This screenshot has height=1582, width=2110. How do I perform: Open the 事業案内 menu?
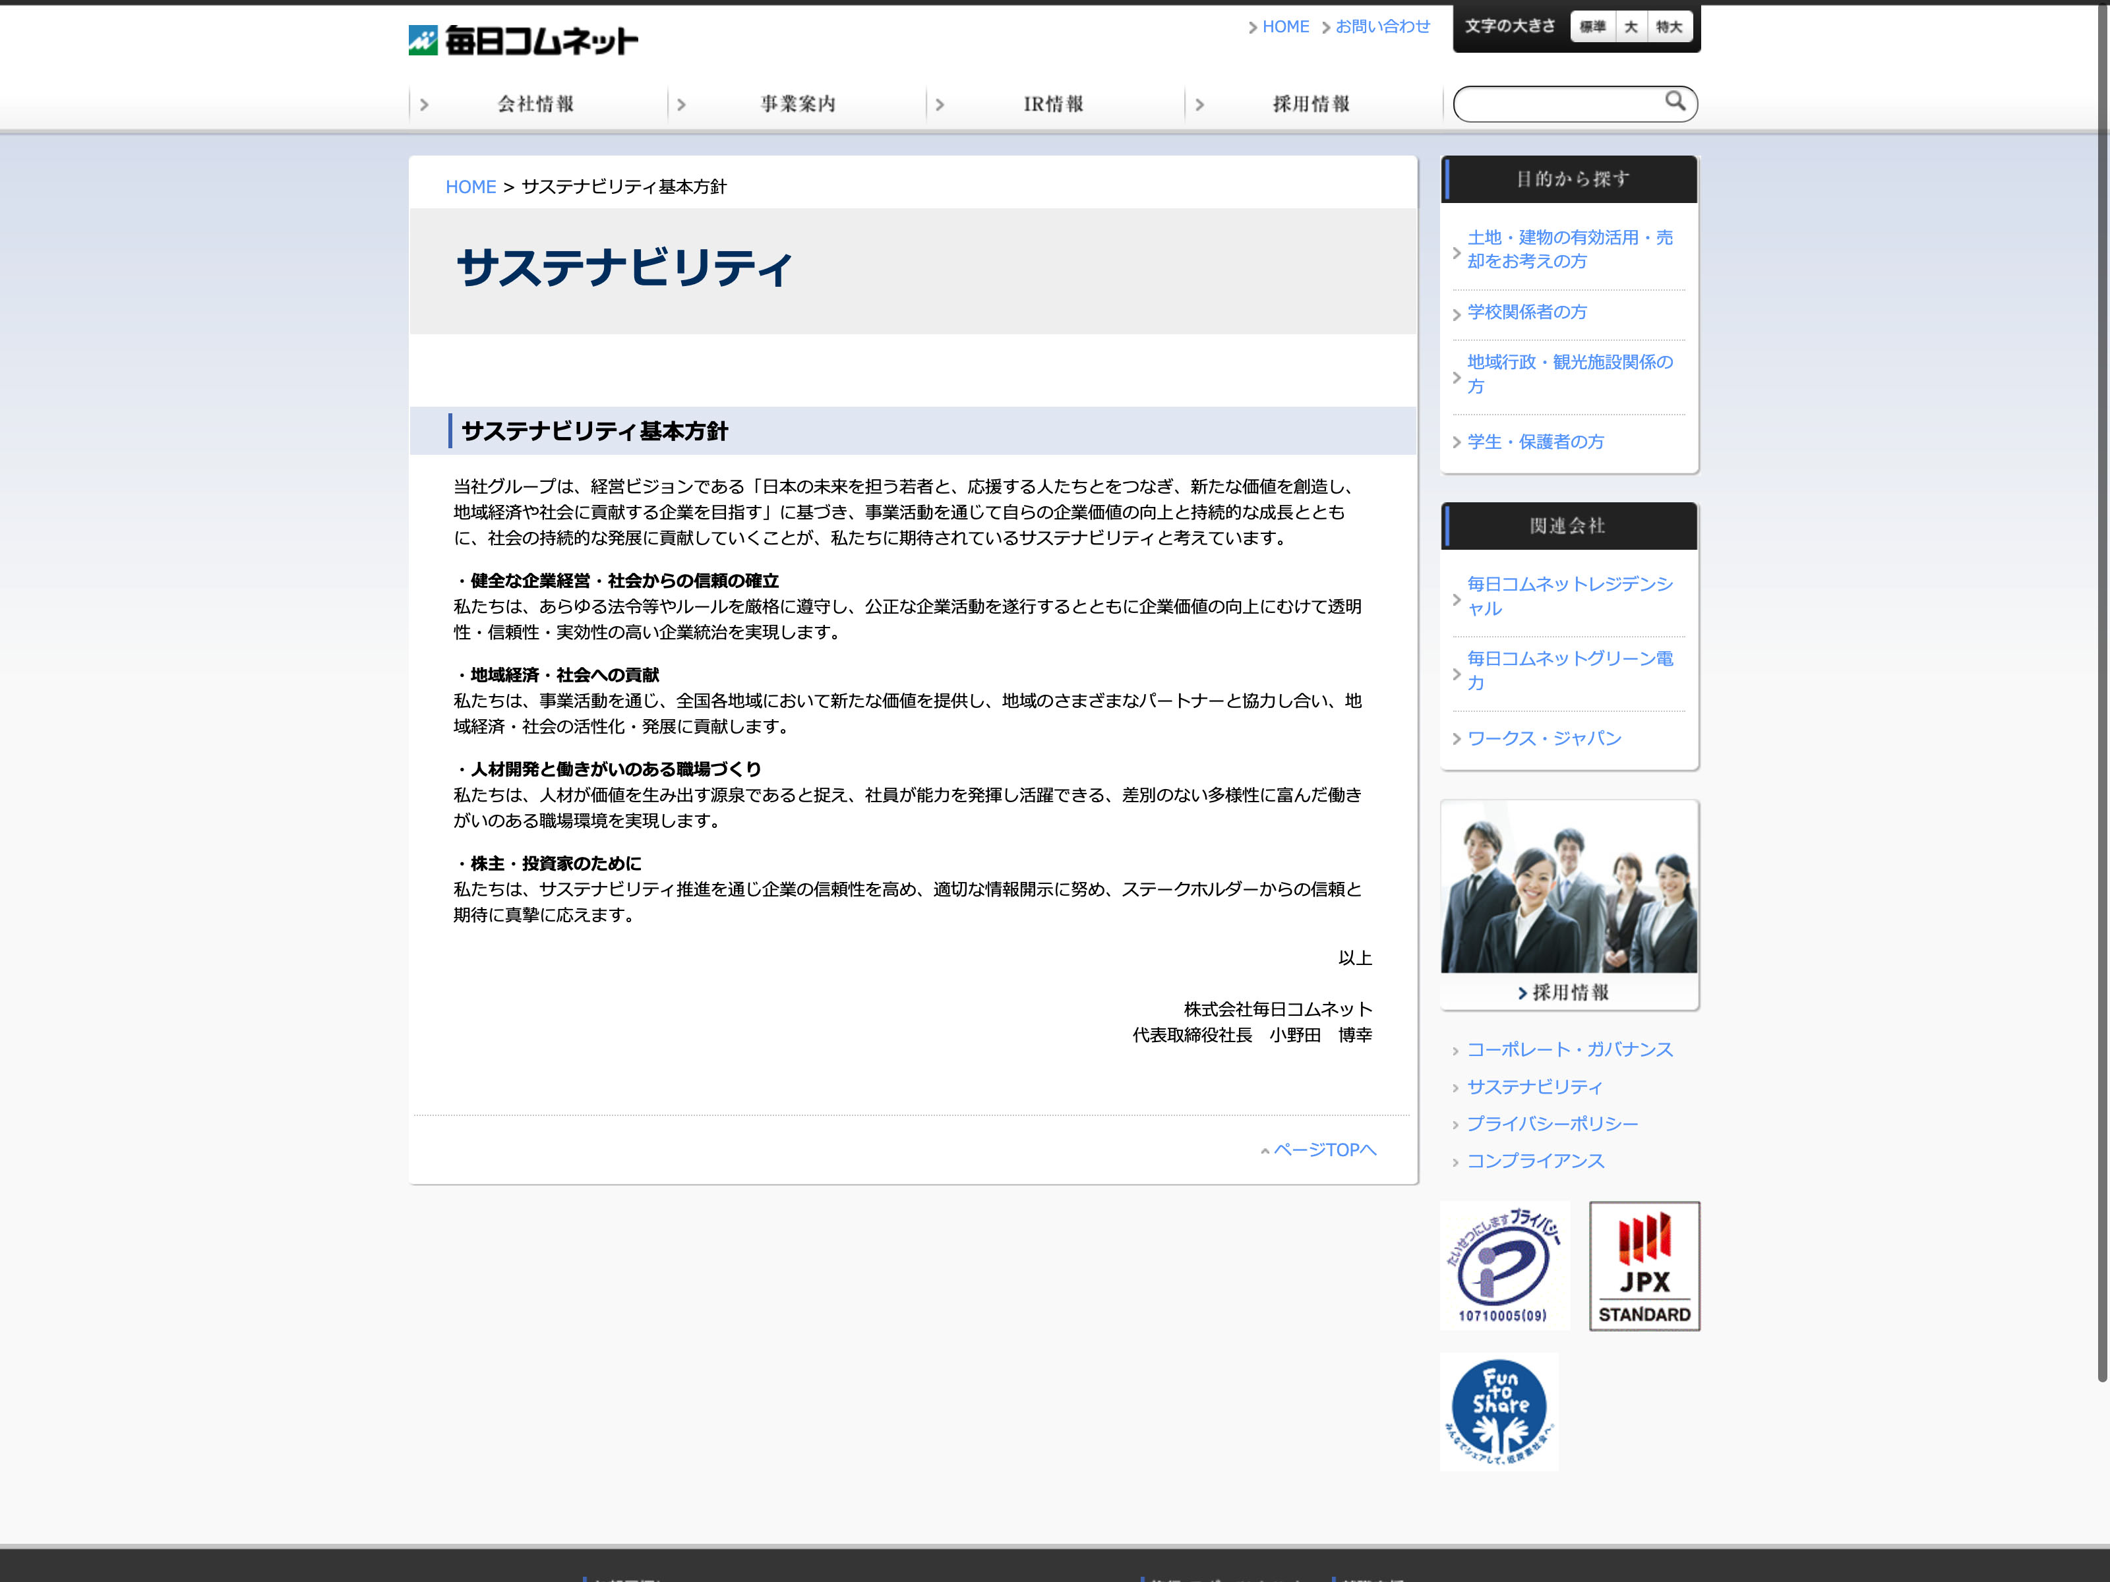pos(797,104)
